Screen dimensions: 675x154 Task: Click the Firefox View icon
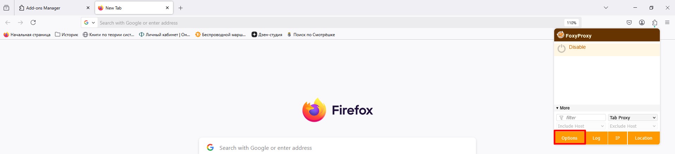[x=6, y=8]
